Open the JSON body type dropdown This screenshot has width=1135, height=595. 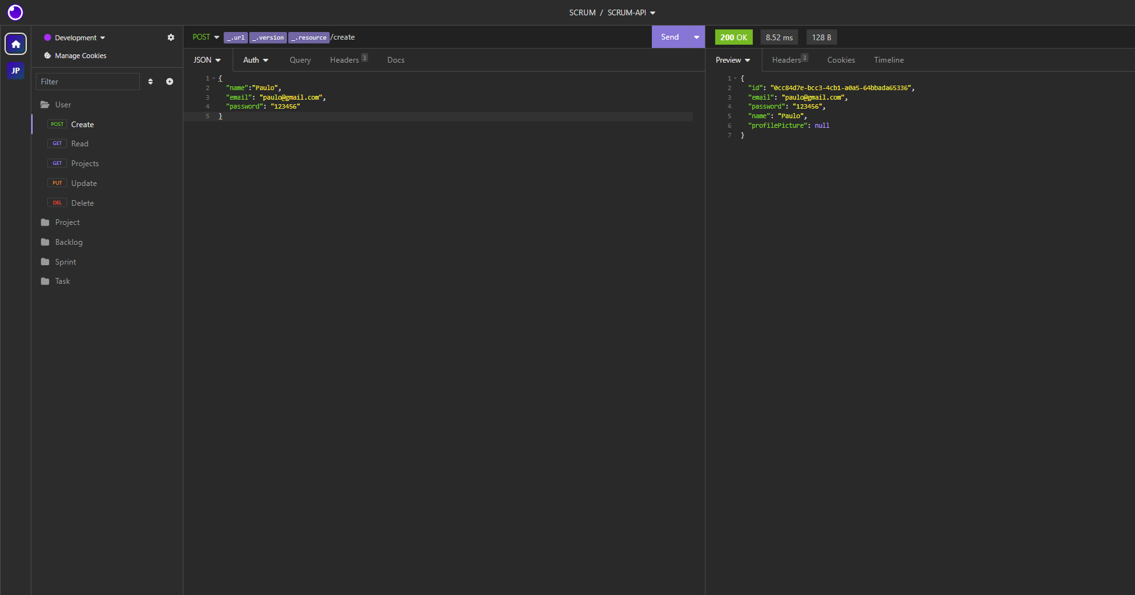coord(207,60)
